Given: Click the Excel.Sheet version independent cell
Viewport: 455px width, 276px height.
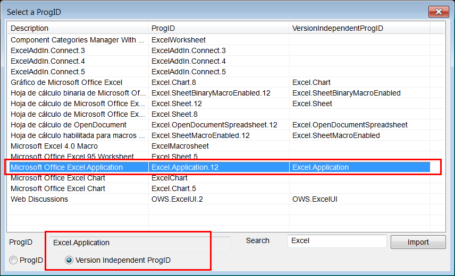Looking at the screenshot, I should (359, 103).
